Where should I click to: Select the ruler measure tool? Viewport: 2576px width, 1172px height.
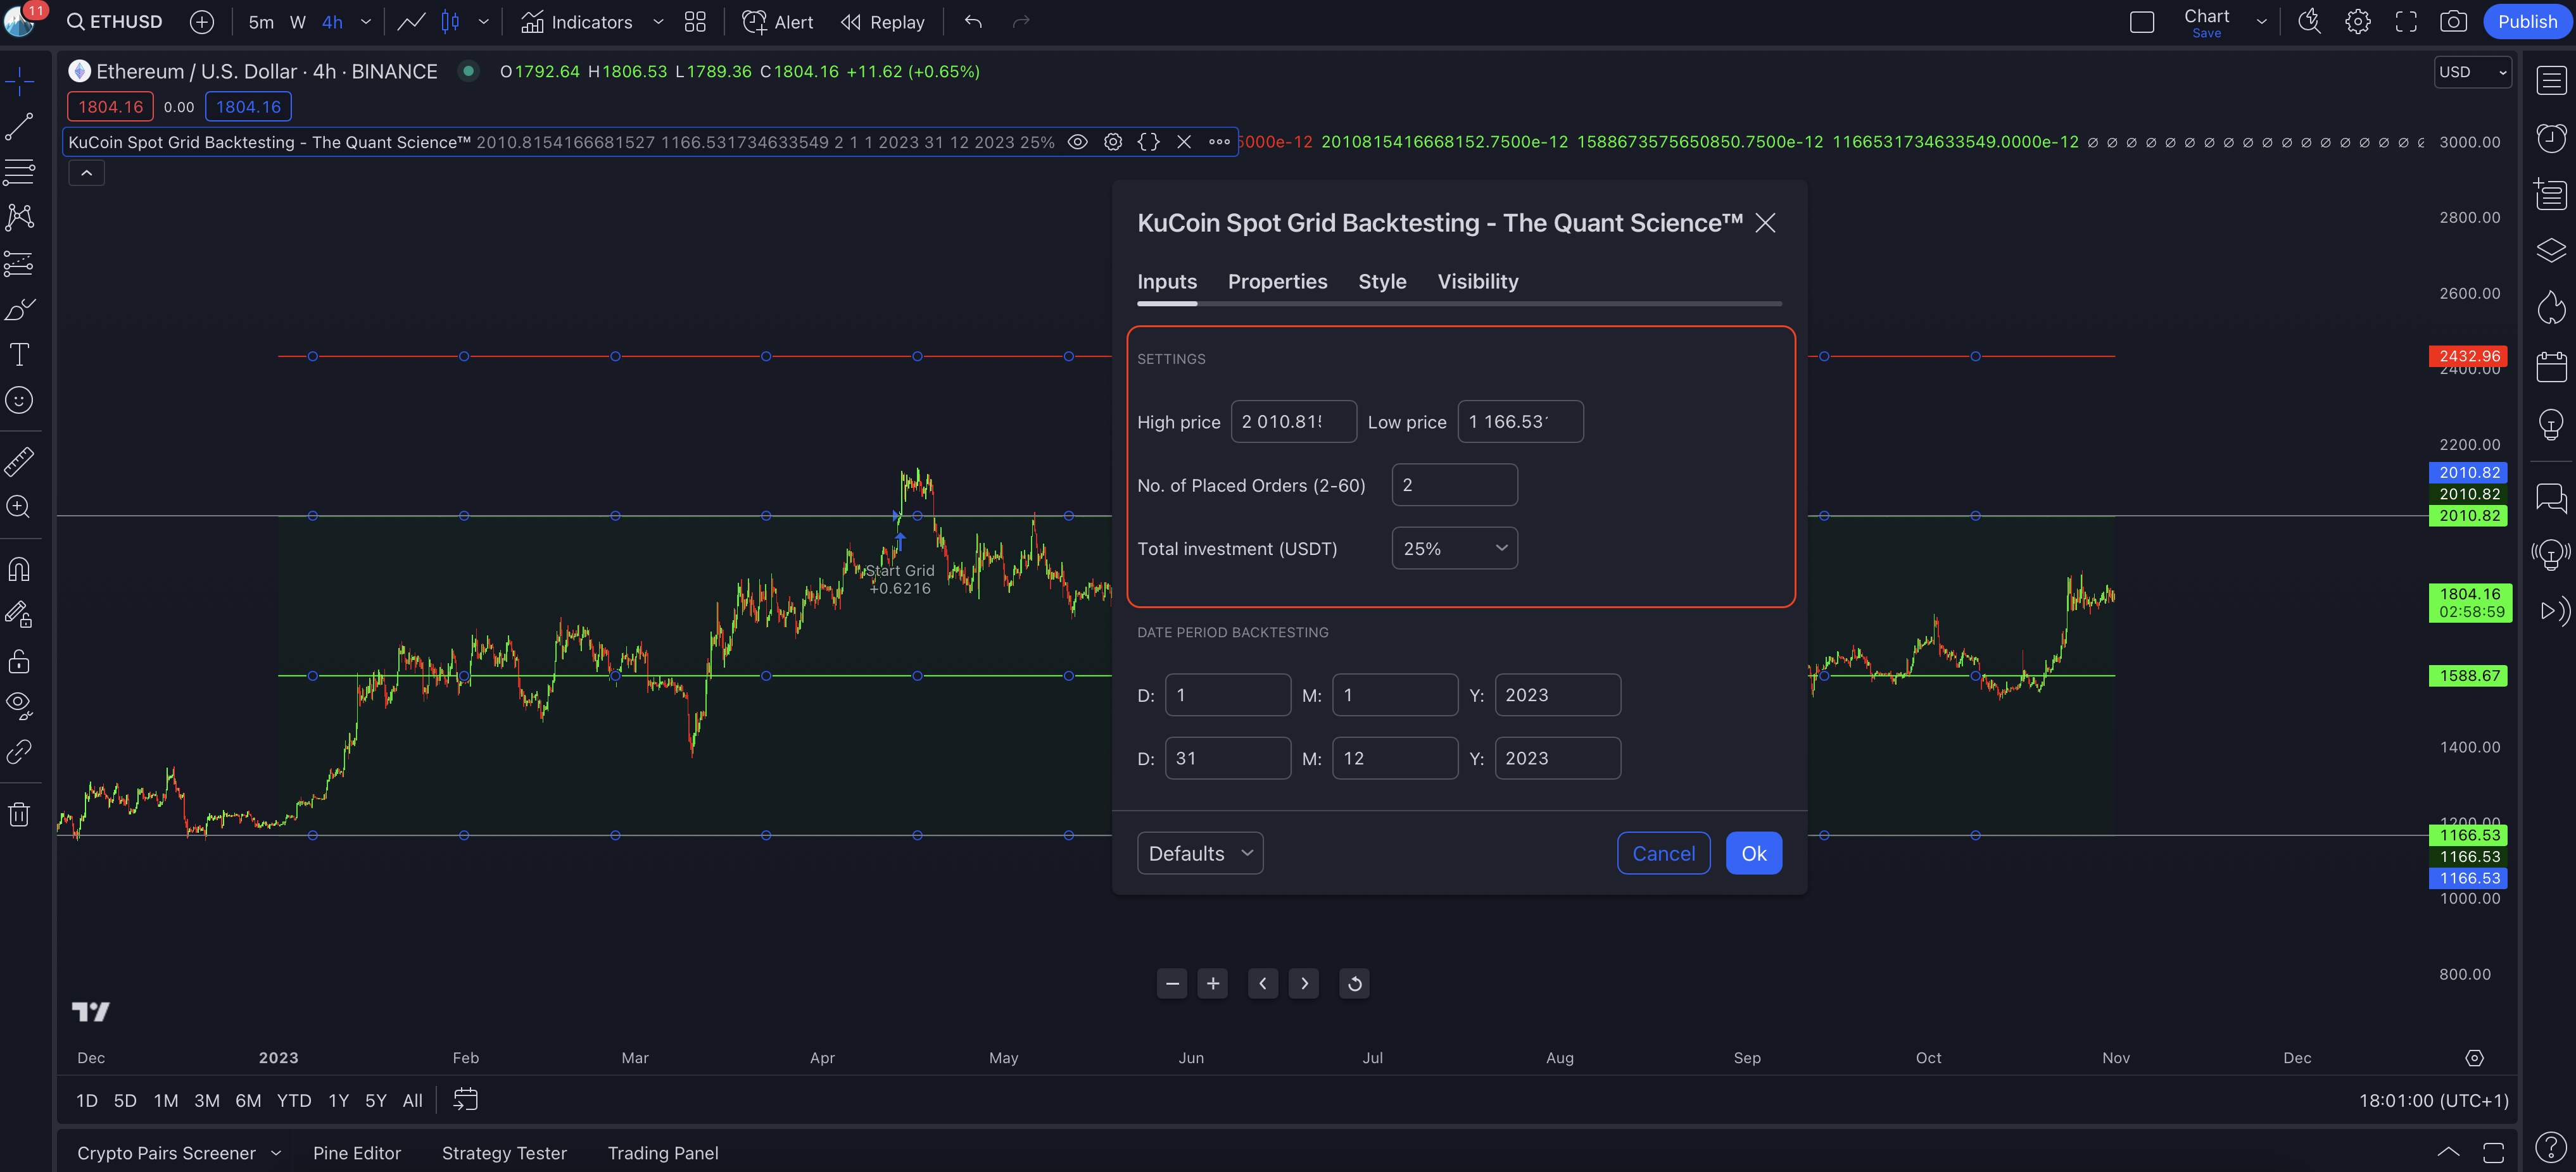[x=19, y=461]
